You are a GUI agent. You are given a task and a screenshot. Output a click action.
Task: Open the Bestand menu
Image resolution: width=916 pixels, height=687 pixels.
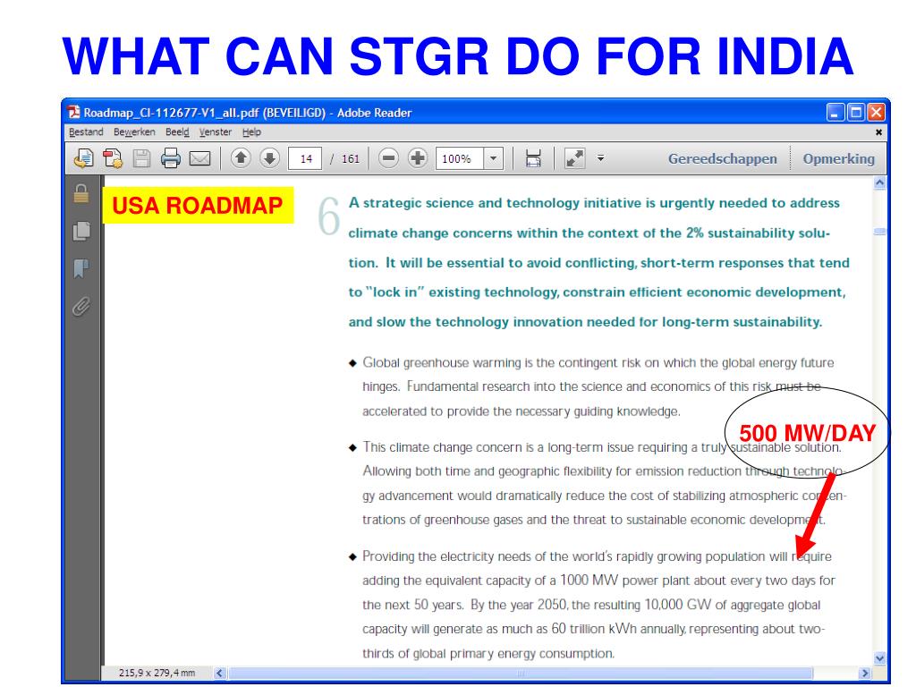(86, 132)
